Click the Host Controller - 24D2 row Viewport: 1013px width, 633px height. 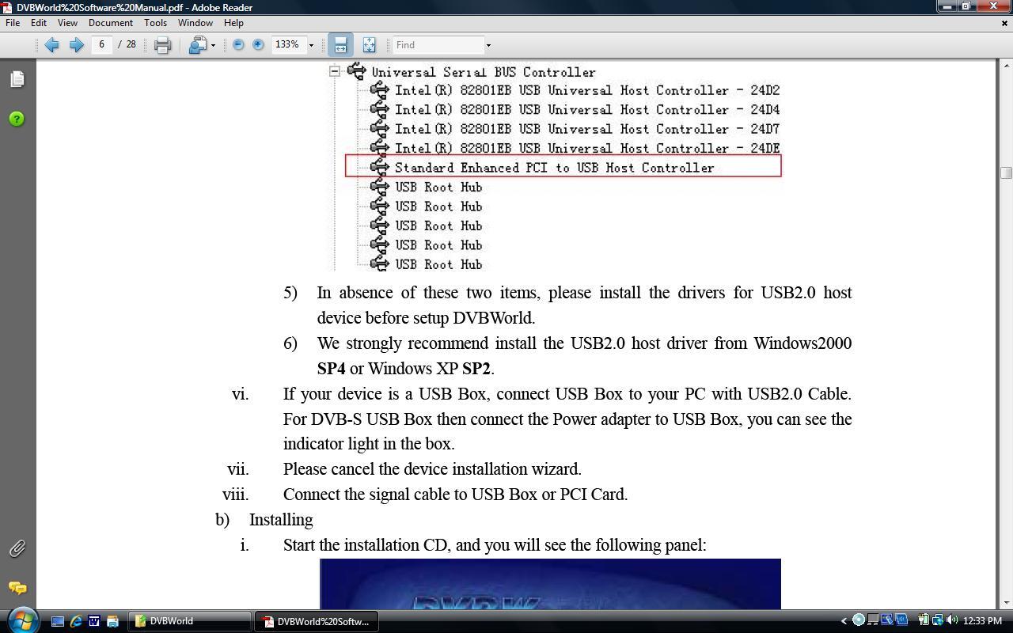[x=575, y=90]
